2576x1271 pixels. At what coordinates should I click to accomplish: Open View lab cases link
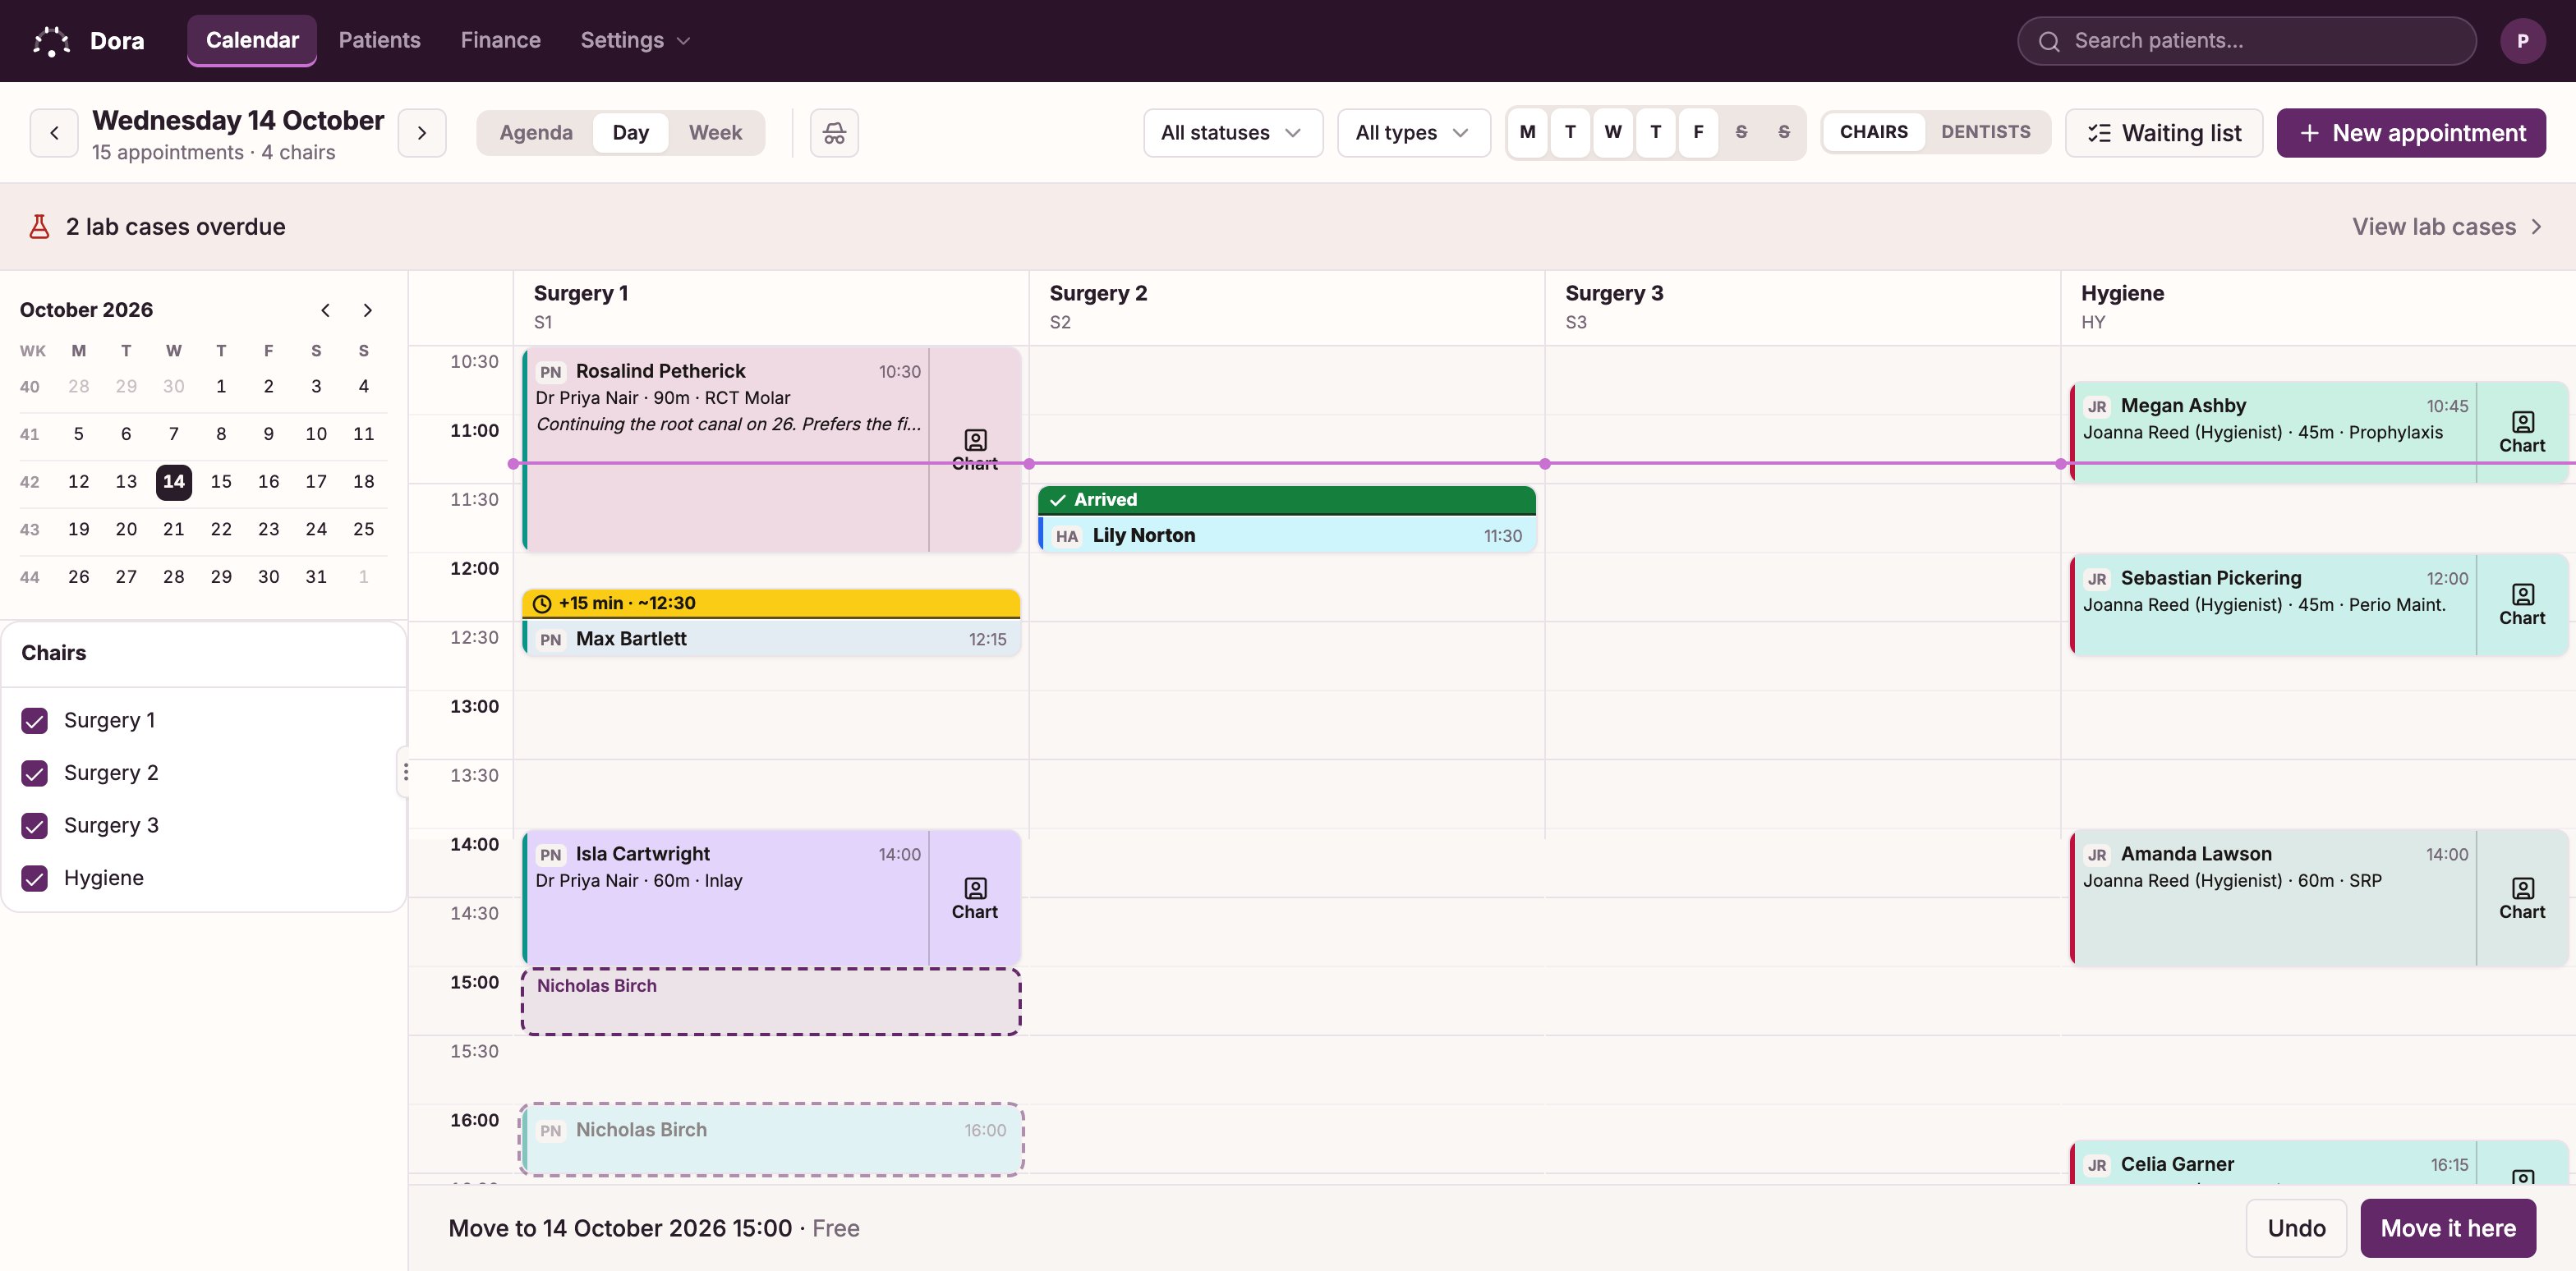[2445, 227]
